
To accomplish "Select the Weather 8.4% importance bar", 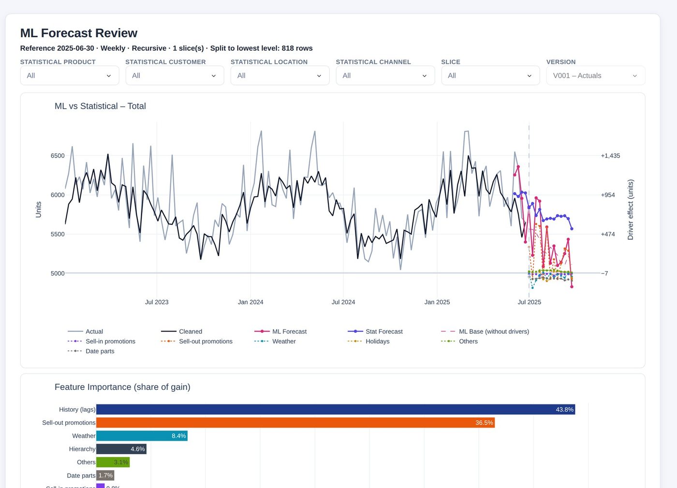I will 142,436.
